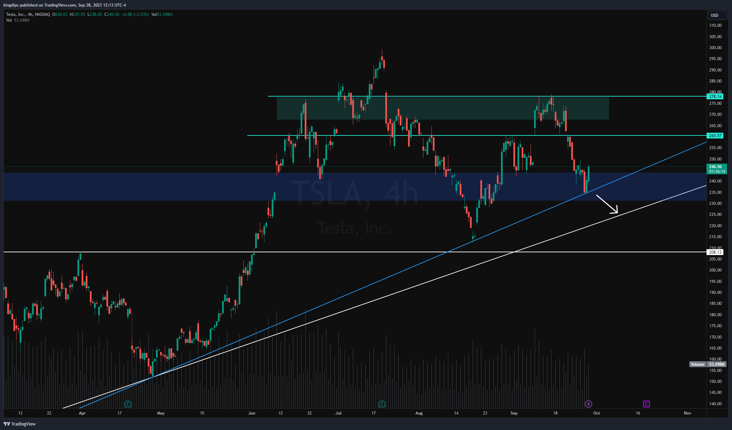
Task: Click the Sep date label on the time axis
Action: pos(514,413)
